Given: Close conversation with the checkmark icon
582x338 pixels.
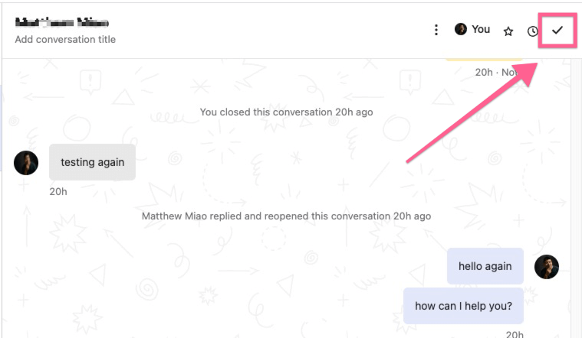Looking at the screenshot, I should [557, 31].
